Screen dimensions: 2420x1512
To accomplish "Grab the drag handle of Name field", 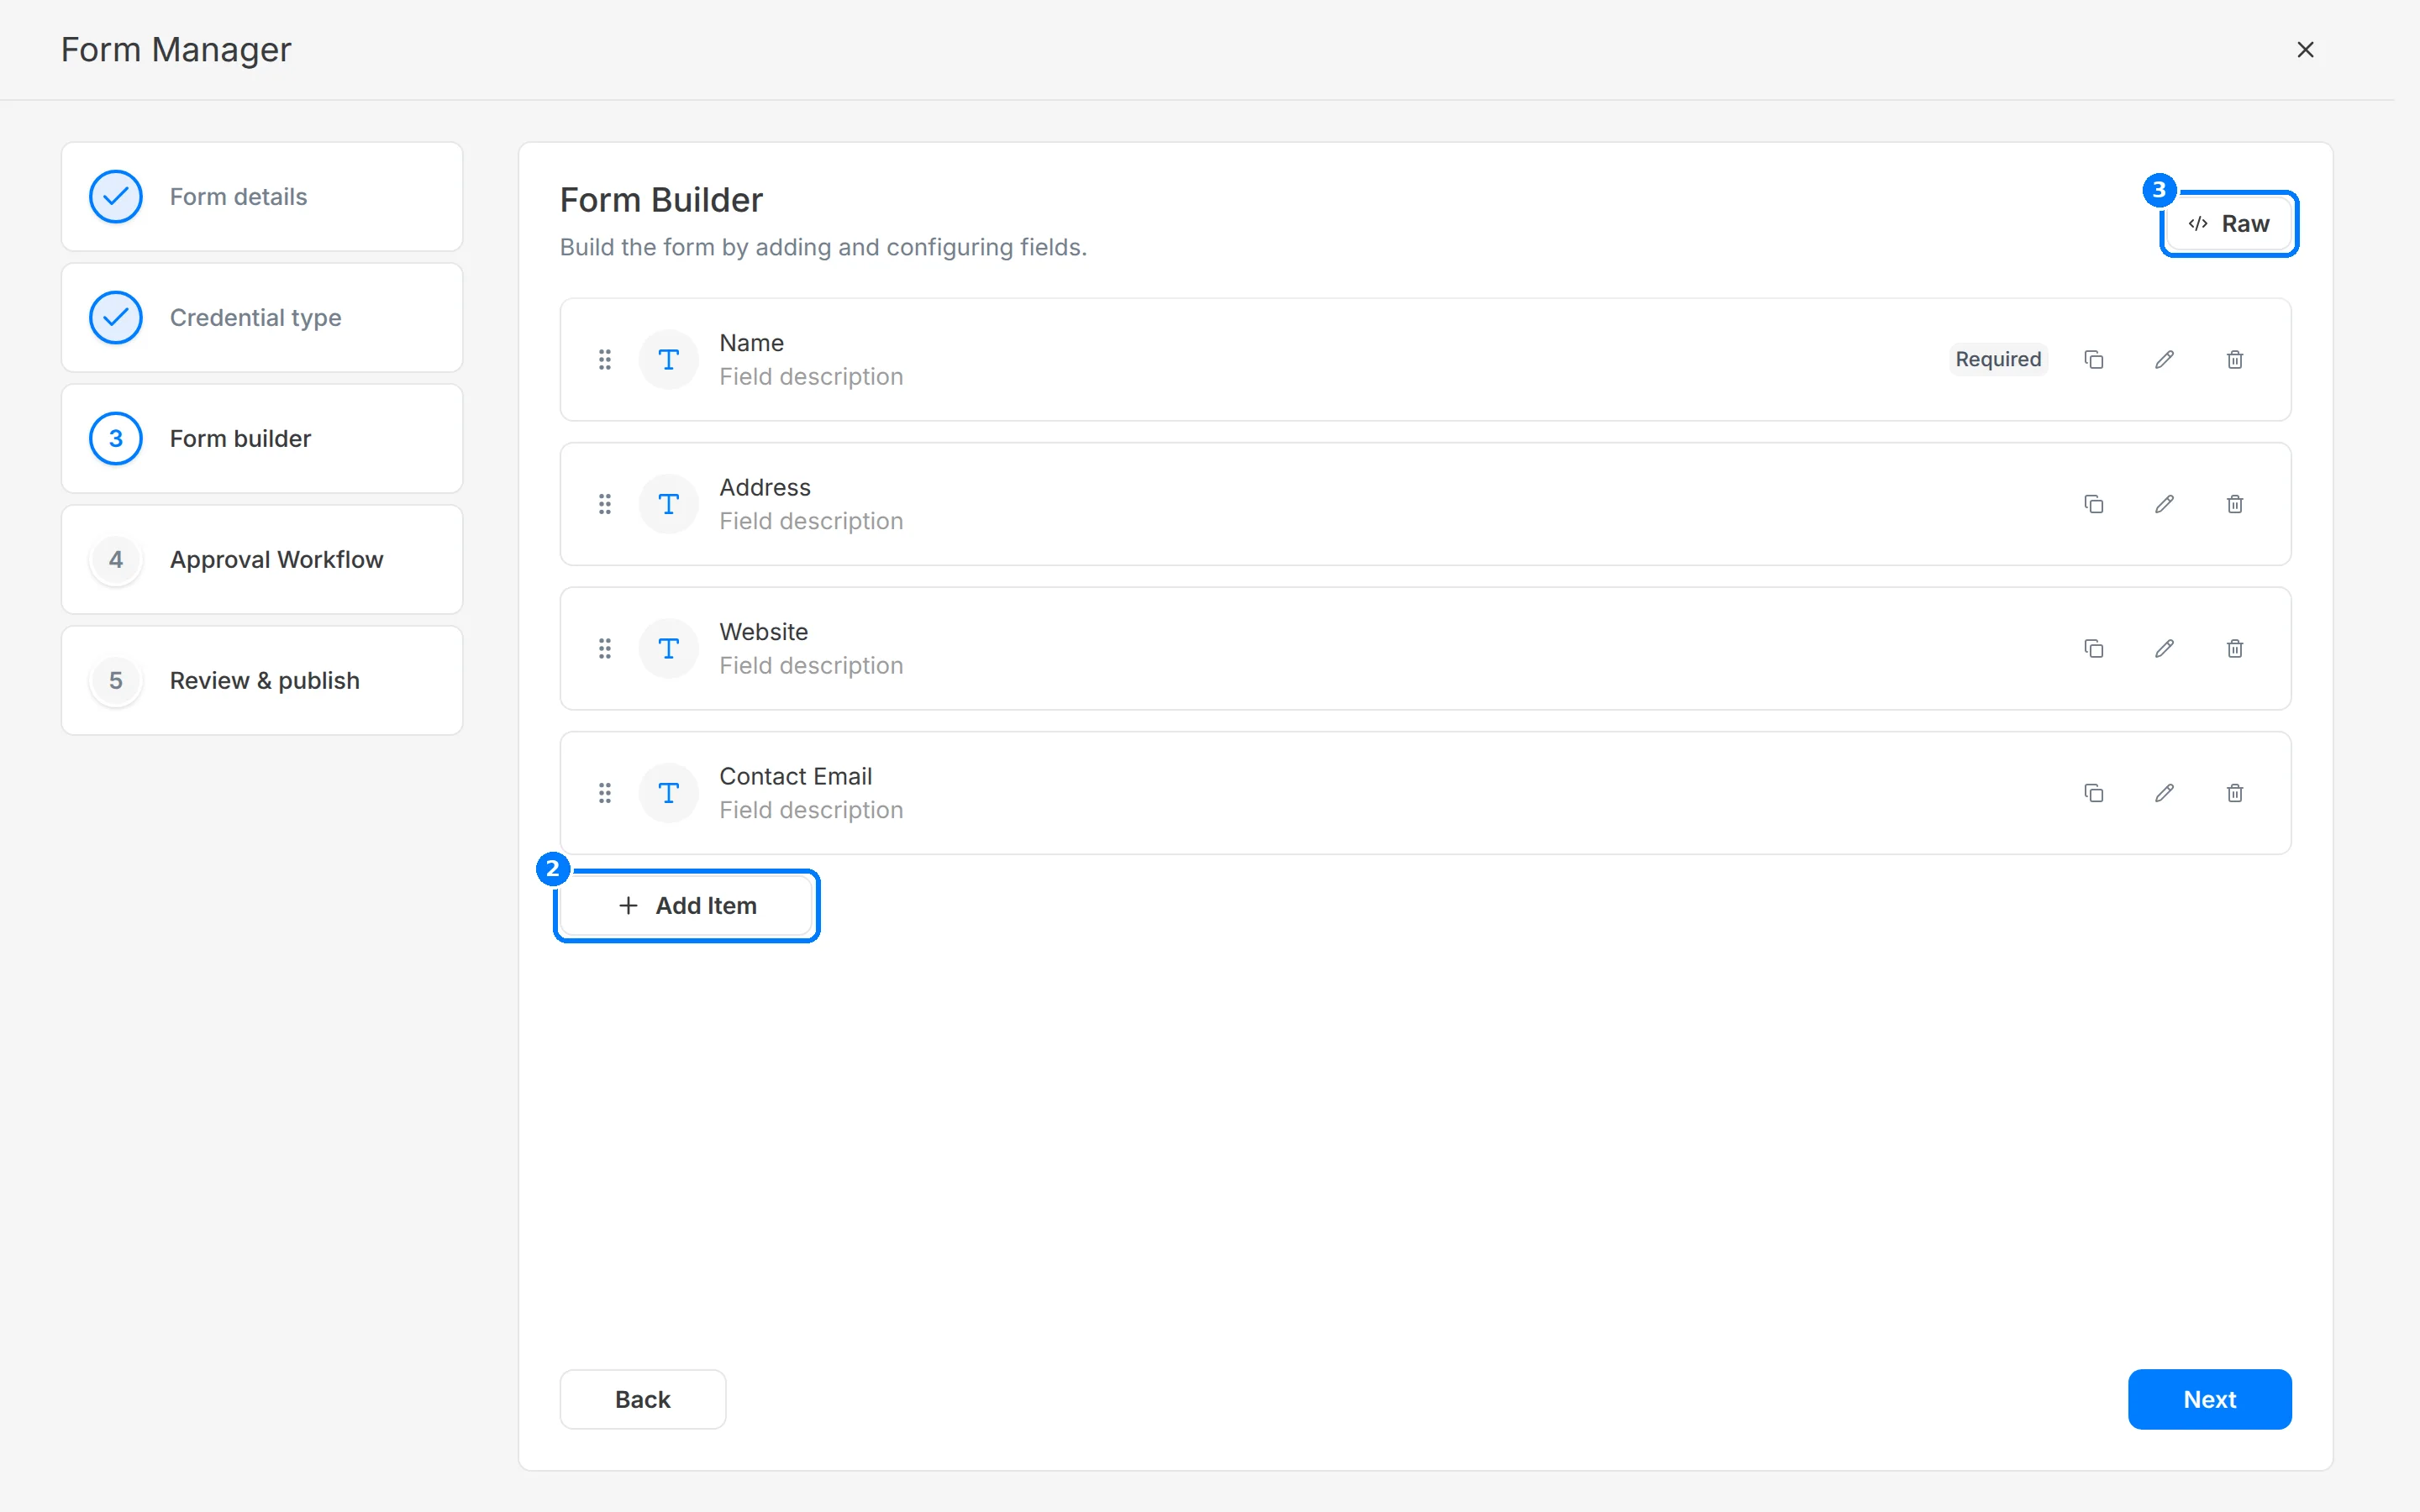I will click(x=605, y=359).
